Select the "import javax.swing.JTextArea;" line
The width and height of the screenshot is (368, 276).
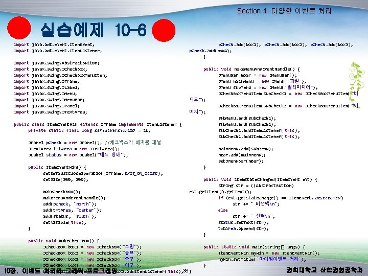(x=51, y=112)
